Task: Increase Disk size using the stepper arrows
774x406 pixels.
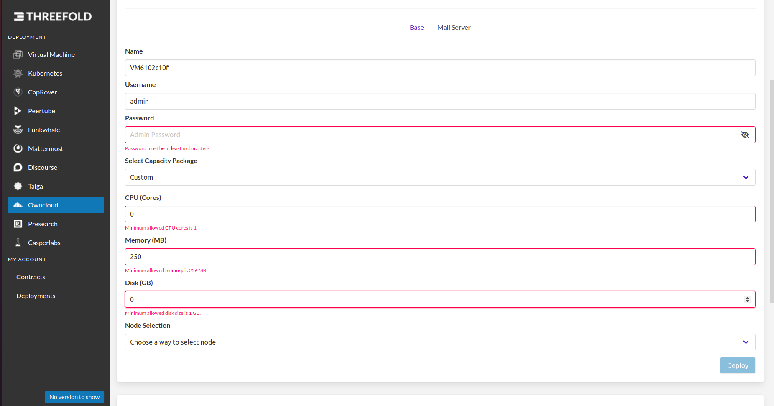Action: click(x=748, y=297)
